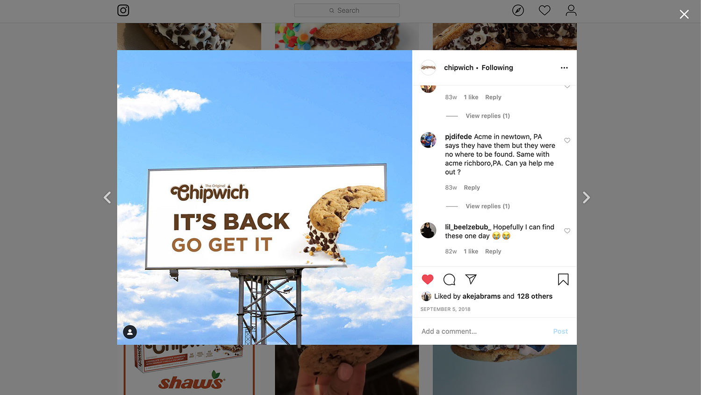
Task: Go to the previous post arrow
Action: pyautogui.click(x=107, y=197)
